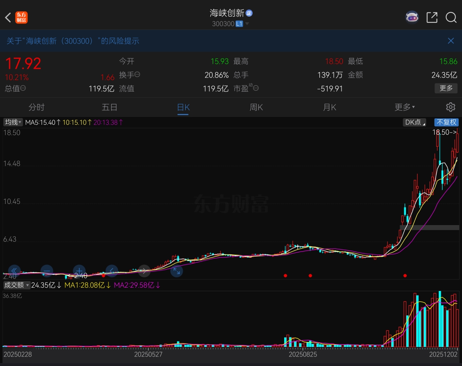Screen dimensions: 462x366
Task: Zoom out chart with minus button
Action: (47, 271)
